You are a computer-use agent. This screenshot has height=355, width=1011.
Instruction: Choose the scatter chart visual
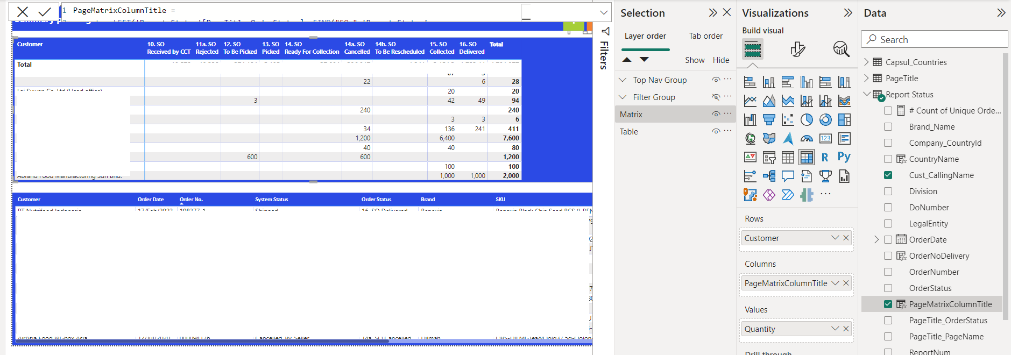pyautogui.click(x=788, y=119)
